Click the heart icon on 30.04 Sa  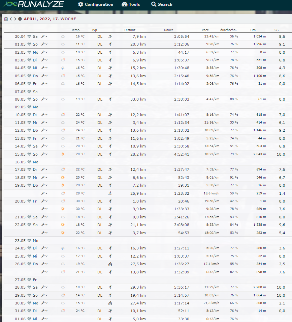(x=29, y=36)
